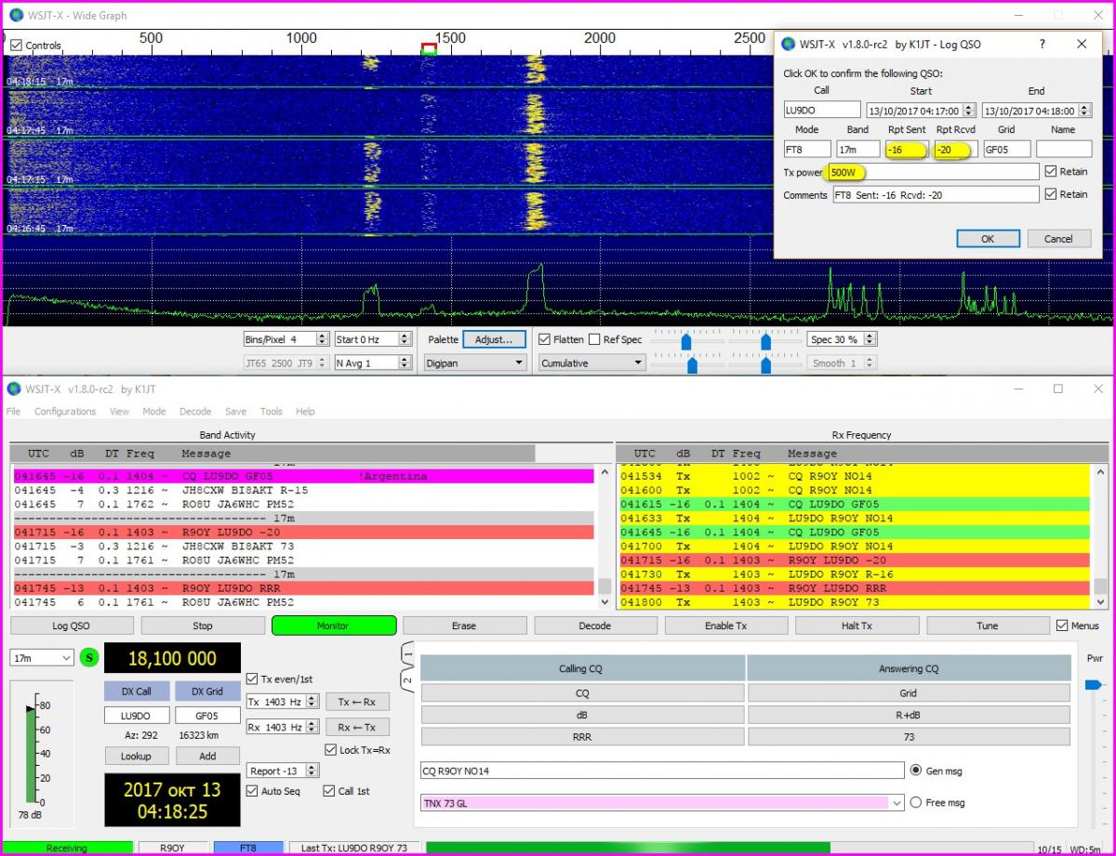Open the 17m band selector
Image resolution: width=1116 pixels, height=856 pixels.
(x=42, y=658)
